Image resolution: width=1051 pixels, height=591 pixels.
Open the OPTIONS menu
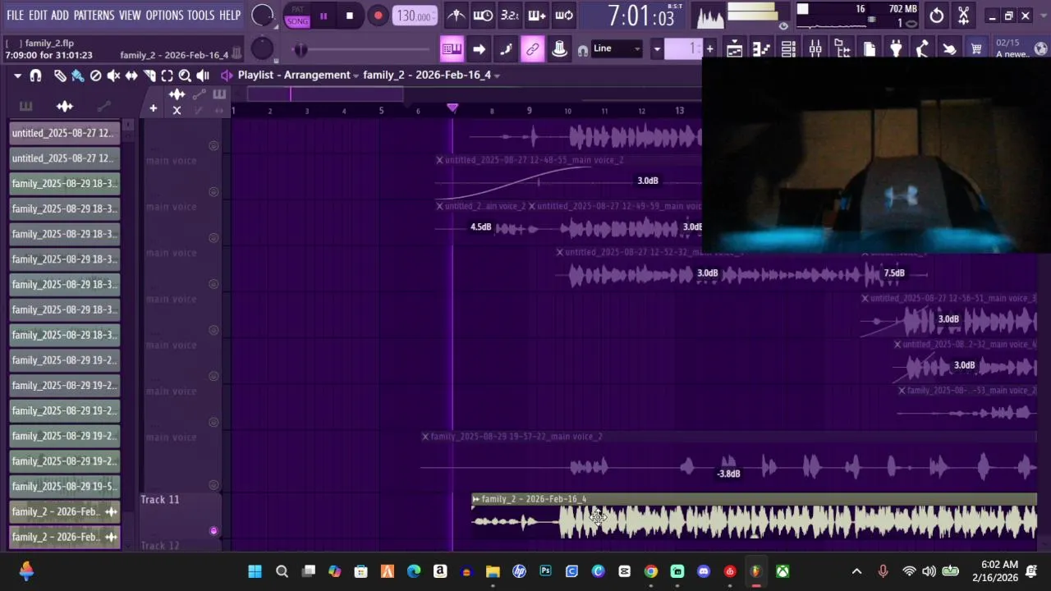164,15
